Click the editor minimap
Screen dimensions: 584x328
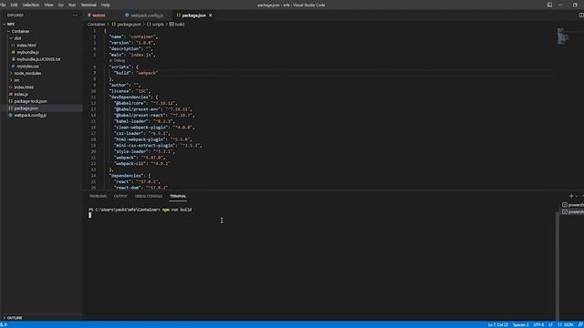[x=563, y=36]
